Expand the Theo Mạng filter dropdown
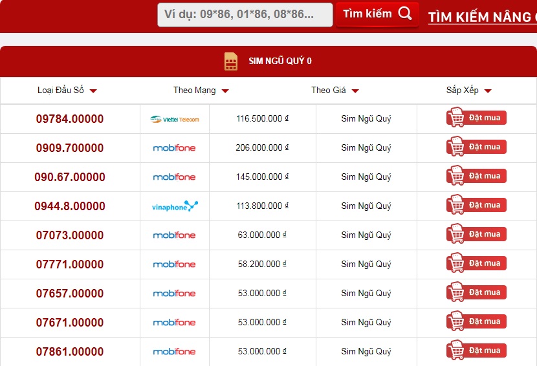Screen dimensions: 537x366 point(201,91)
